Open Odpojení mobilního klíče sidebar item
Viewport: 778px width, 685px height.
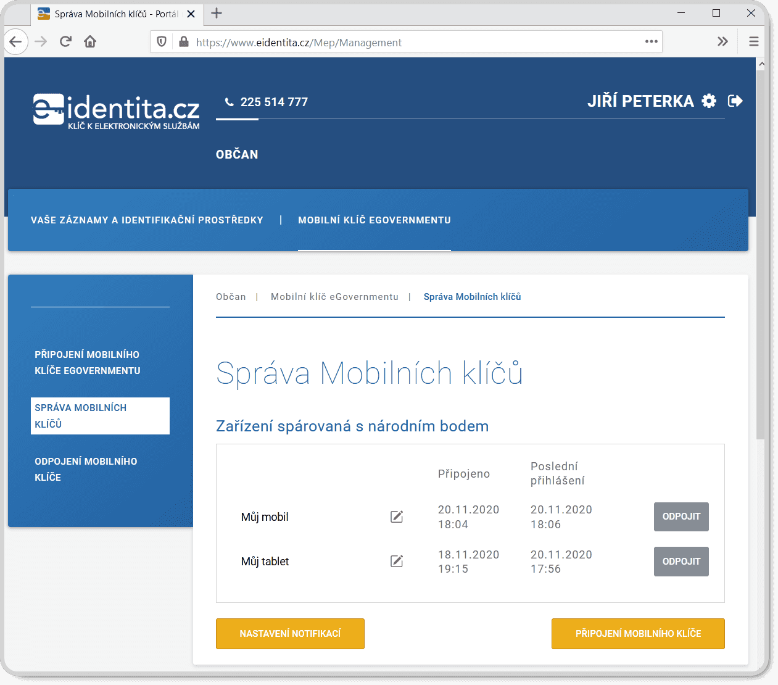tap(86, 469)
